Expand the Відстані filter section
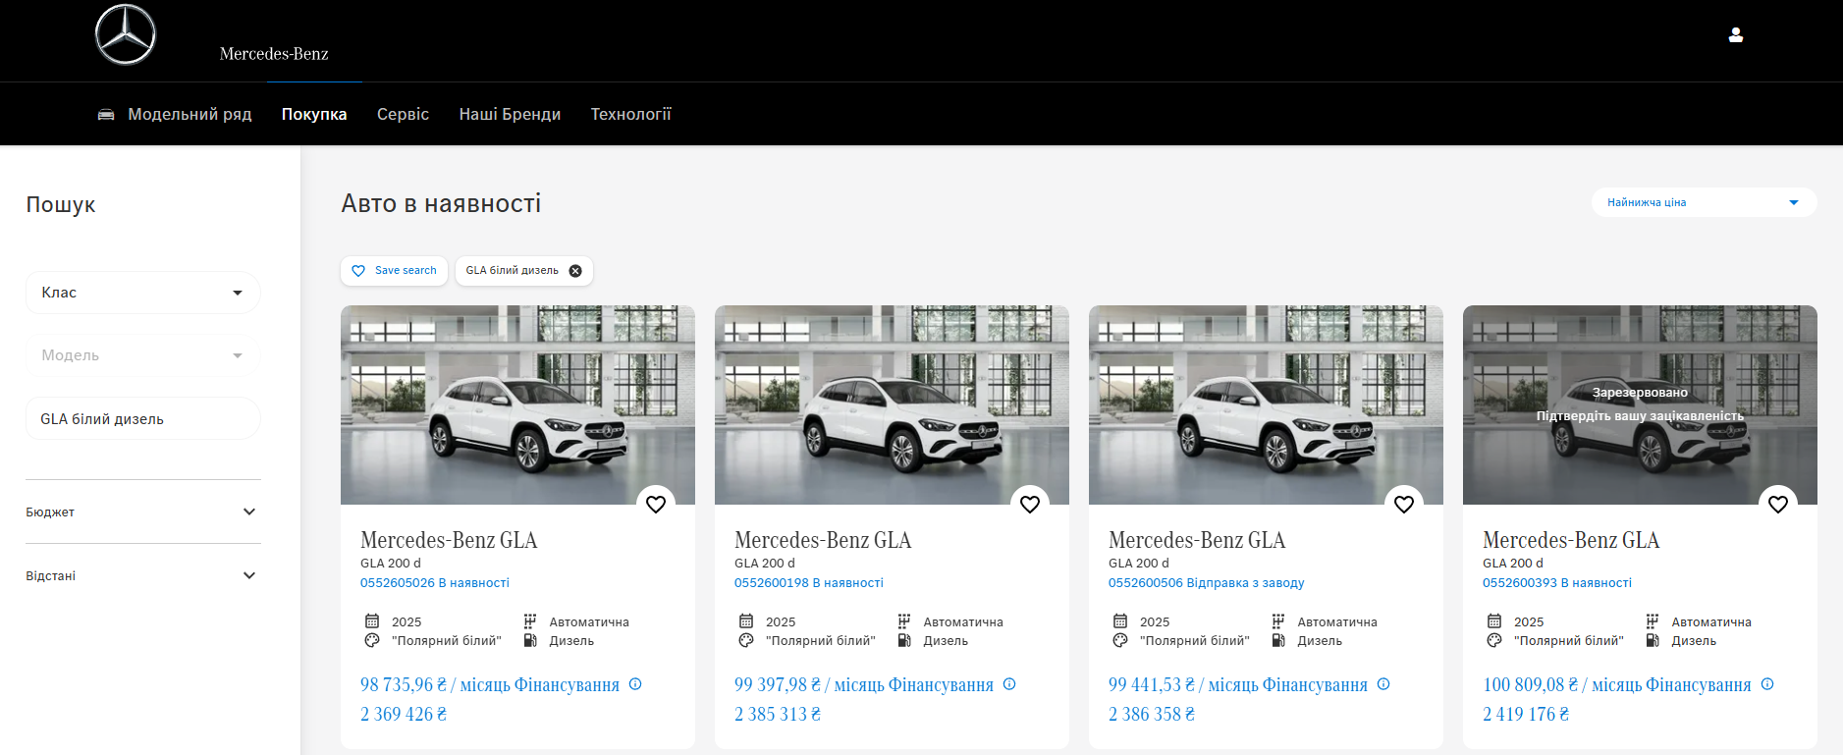The height and width of the screenshot is (755, 1843). (x=143, y=575)
